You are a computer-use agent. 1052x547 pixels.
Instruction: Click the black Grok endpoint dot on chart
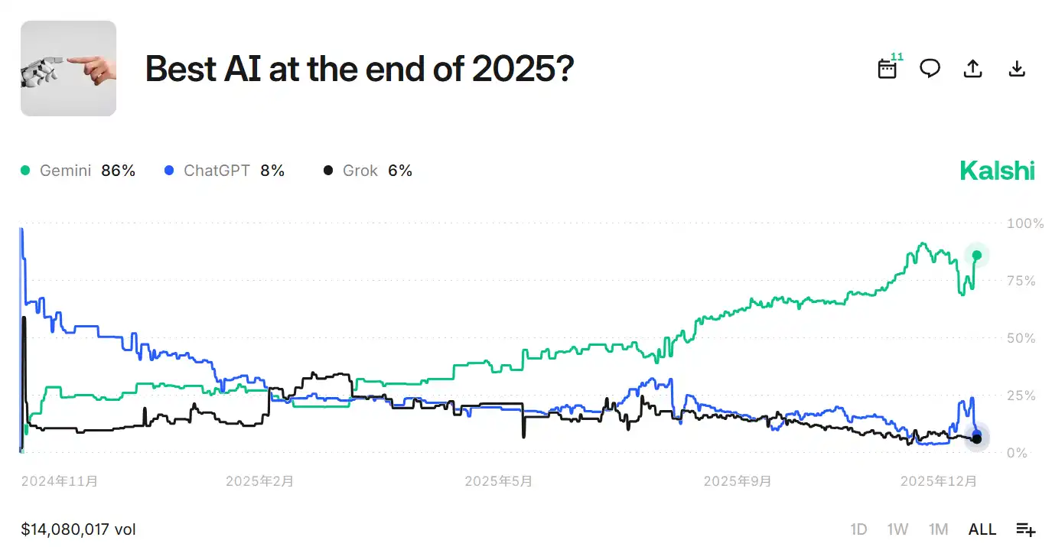coord(976,438)
